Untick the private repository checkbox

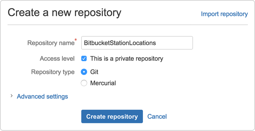click(84, 59)
